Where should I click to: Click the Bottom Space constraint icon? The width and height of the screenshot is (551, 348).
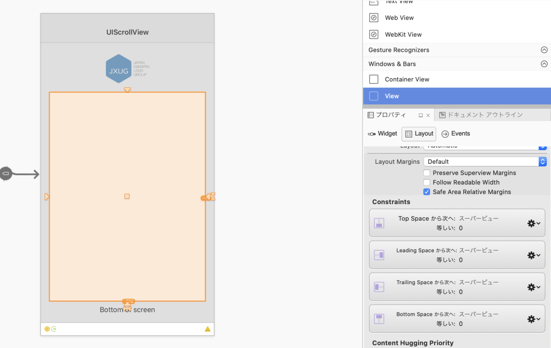coord(379,319)
